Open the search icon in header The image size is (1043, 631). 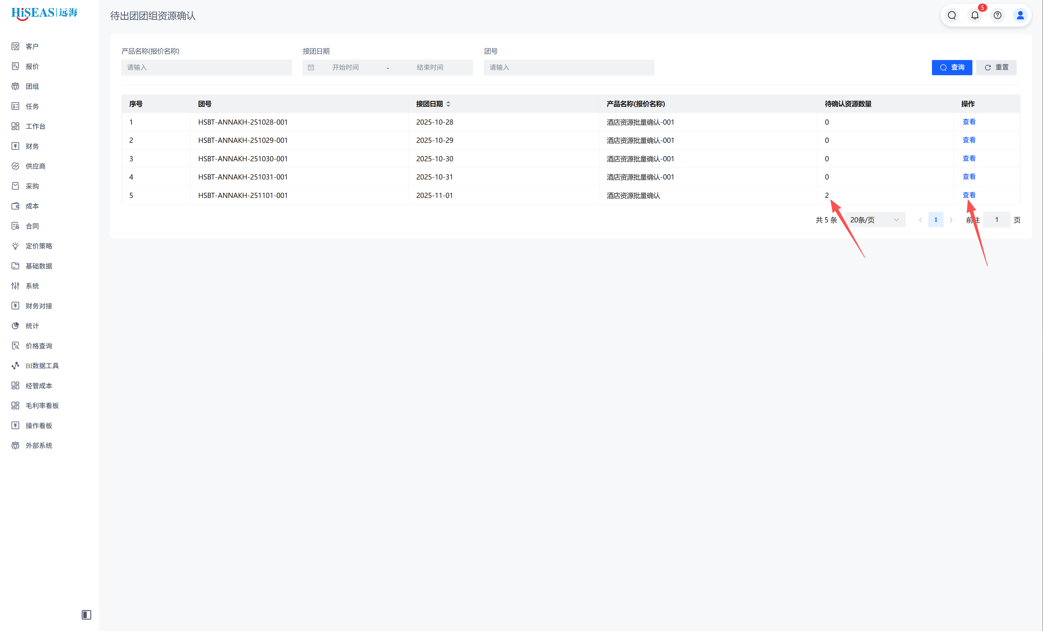pyautogui.click(x=951, y=16)
